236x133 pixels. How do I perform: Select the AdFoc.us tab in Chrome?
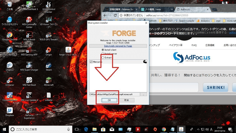pyautogui.click(x=193, y=9)
